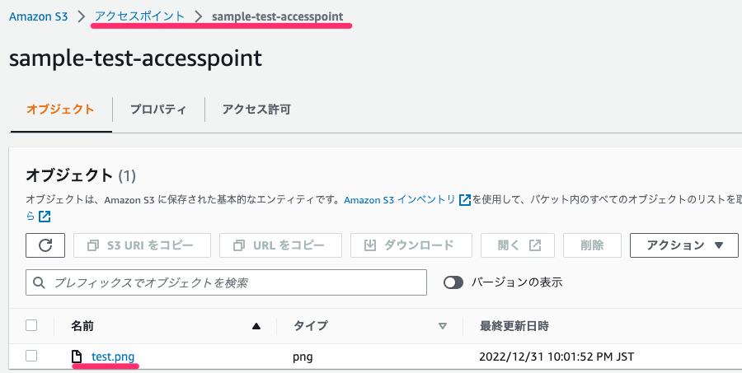Switch to the オブジェクト tab
Screen dimensions: 742x373
tap(60, 110)
